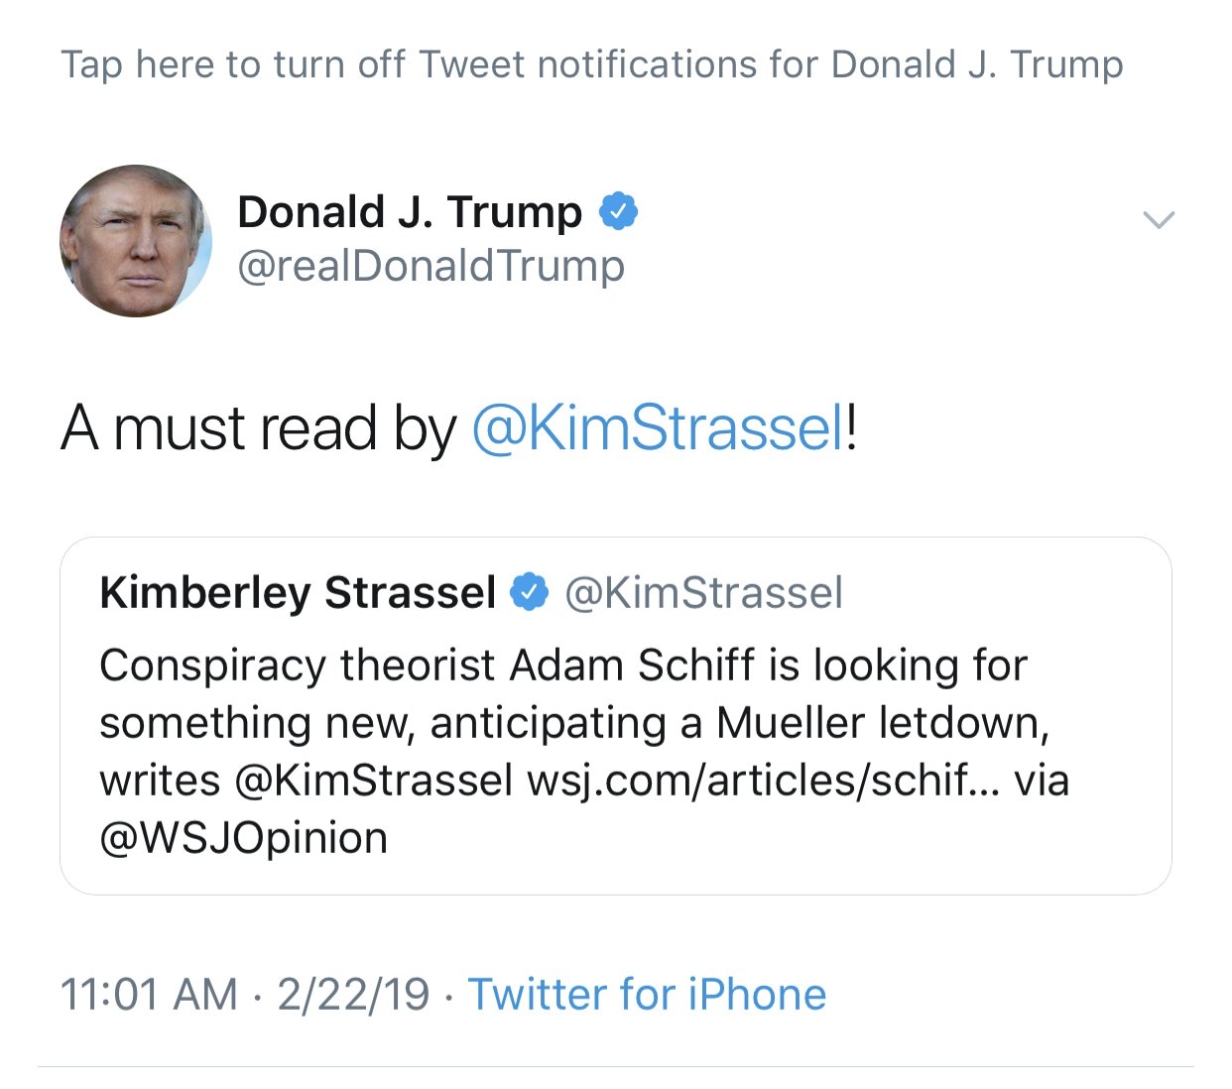
Task: Tap the @realDonaldTrump handle
Action: pos(431,266)
